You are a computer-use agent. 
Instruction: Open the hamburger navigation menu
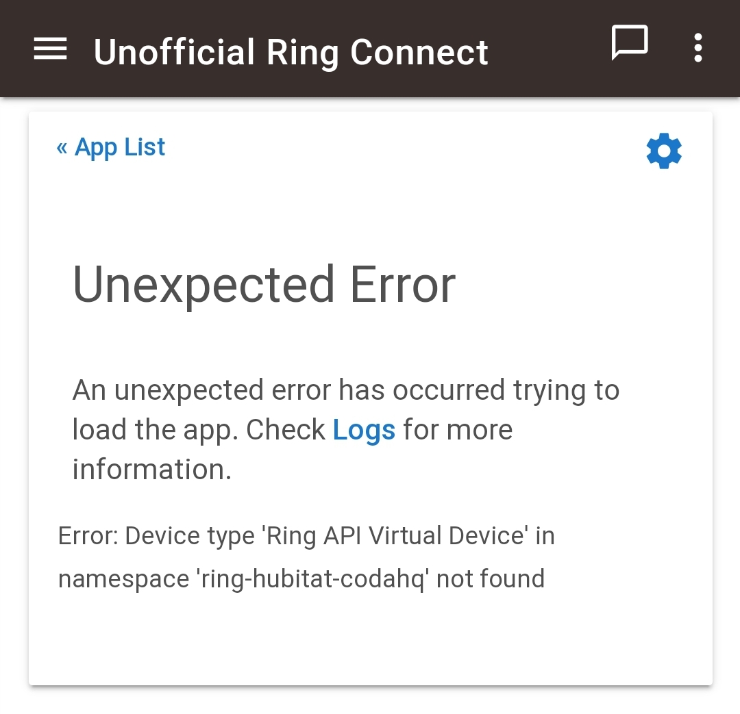coord(50,49)
